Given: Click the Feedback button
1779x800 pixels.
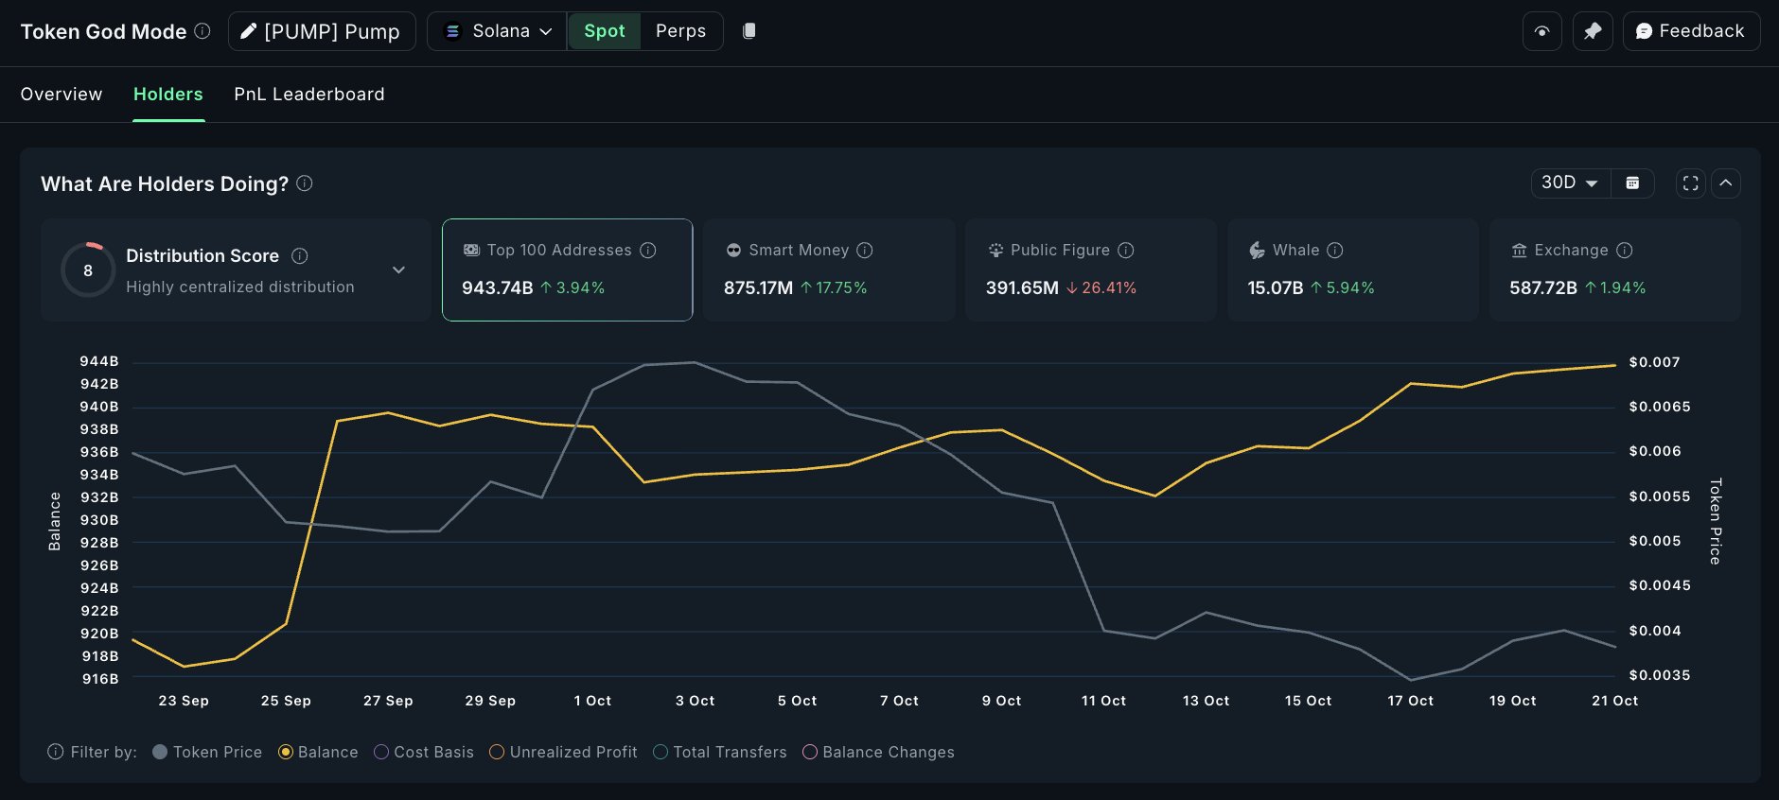Looking at the screenshot, I should 1690,31.
